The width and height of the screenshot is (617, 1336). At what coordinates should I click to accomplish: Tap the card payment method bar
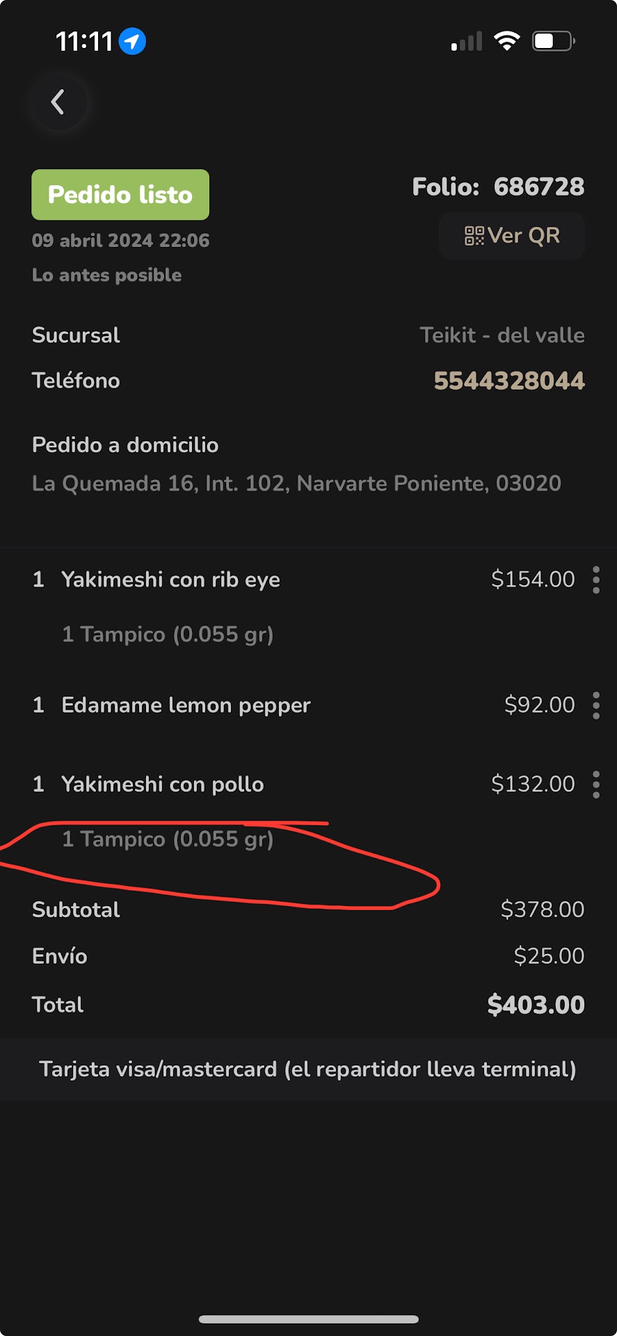coord(308,1069)
